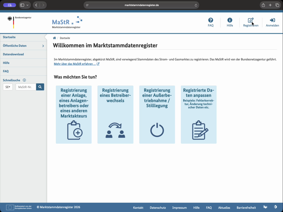Click the easy language icon in footer

275,207
